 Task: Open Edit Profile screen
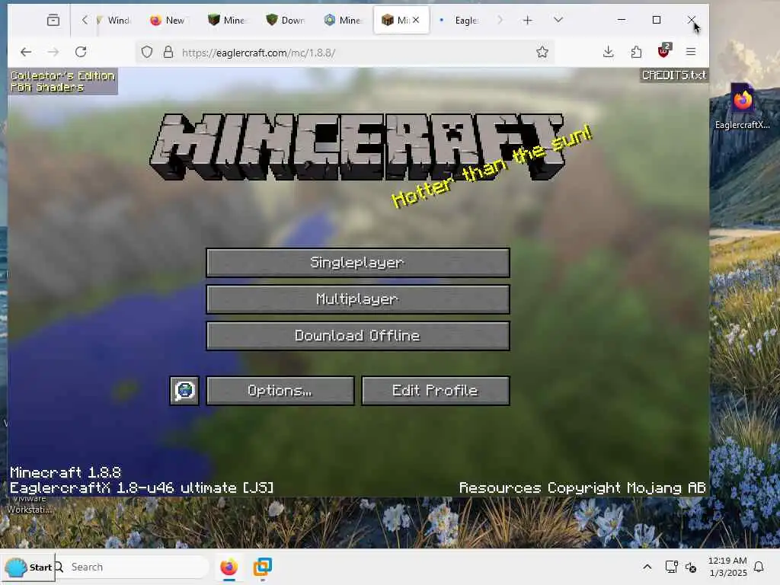click(435, 391)
